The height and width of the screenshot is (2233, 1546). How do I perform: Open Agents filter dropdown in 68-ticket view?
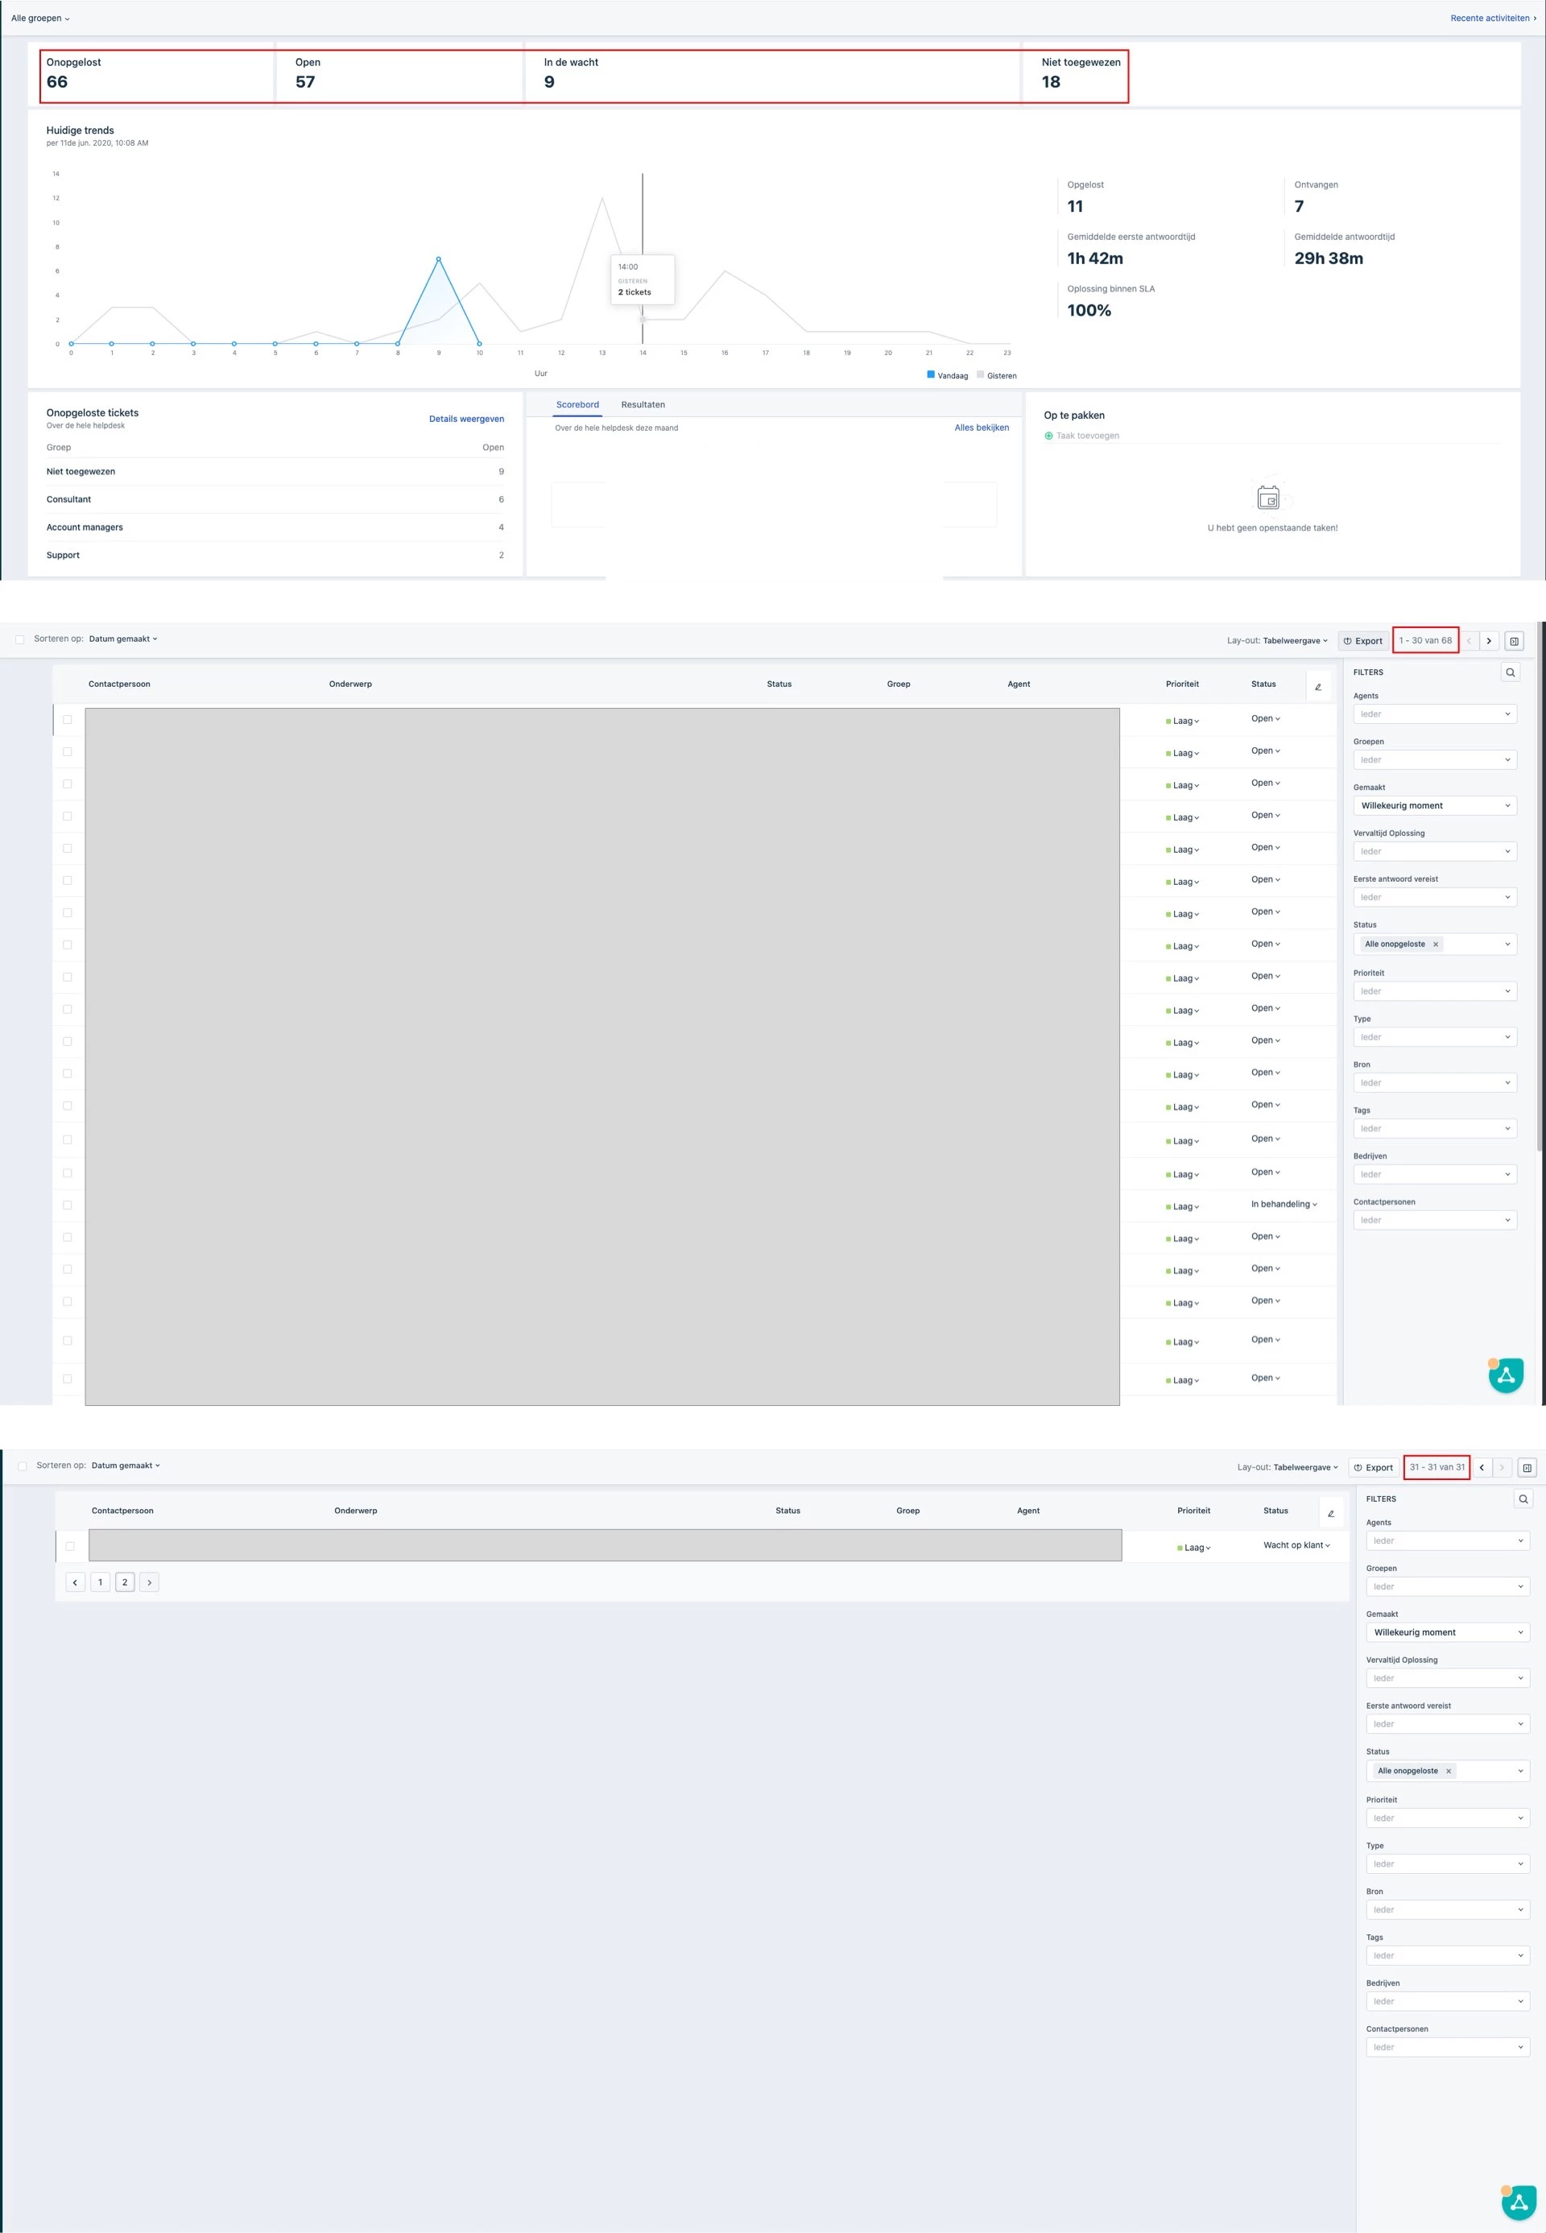point(1435,714)
